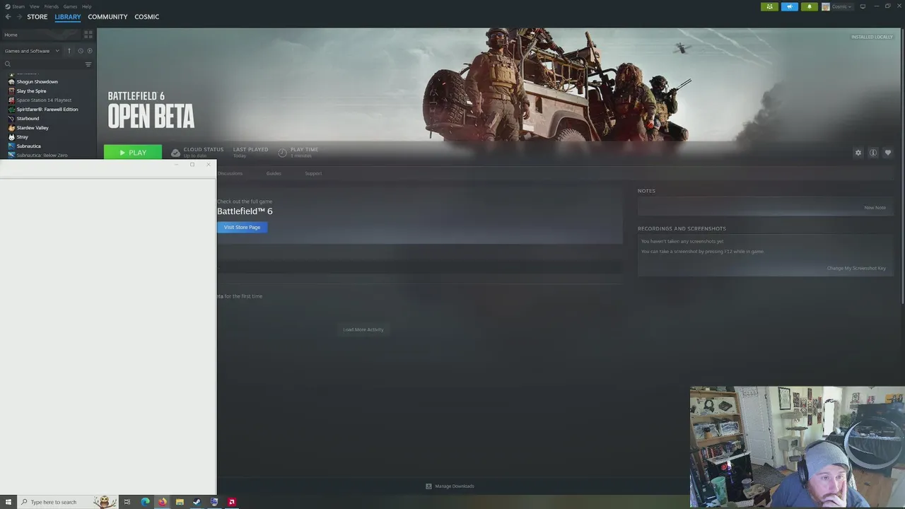Viewport: 905px width, 509px height.
Task: Open the Discussions tab
Action: coord(230,173)
